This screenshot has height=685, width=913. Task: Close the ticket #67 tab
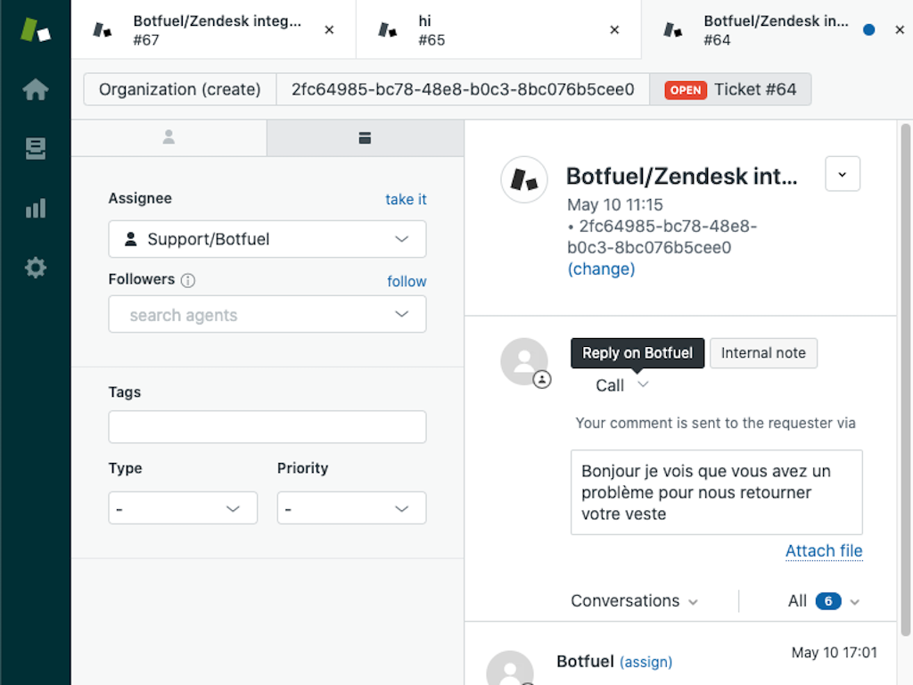coord(329,29)
